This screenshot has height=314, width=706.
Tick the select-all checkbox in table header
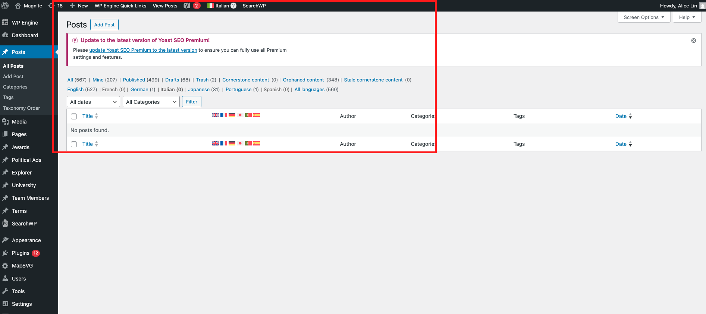[x=74, y=116]
